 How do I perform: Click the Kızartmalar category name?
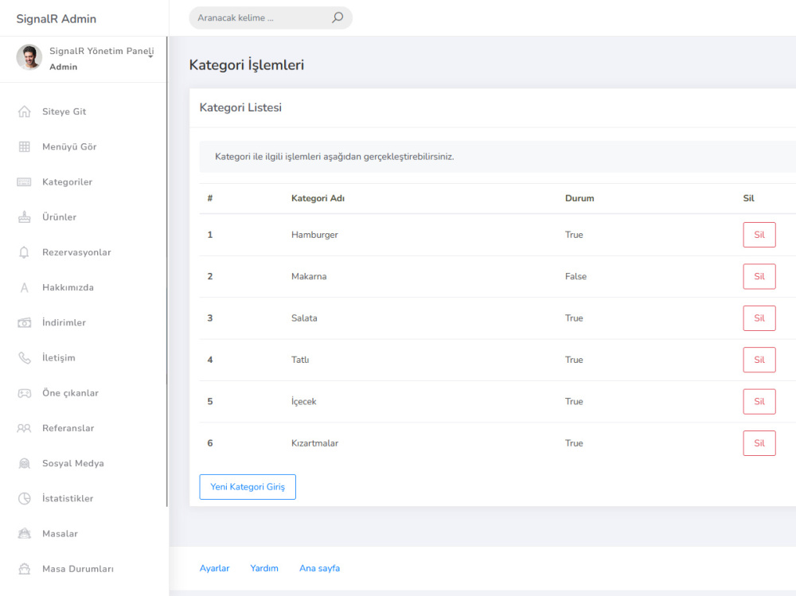[314, 442]
